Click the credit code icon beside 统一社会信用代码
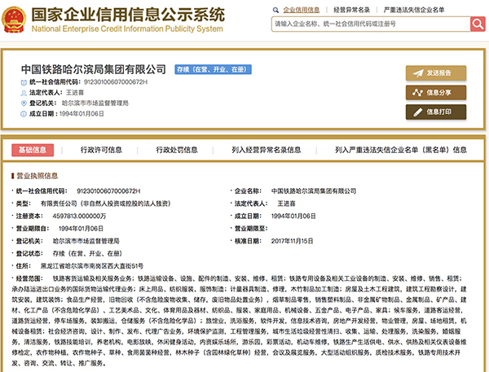The width and height of the screenshot is (489, 372). (x=24, y=82)
